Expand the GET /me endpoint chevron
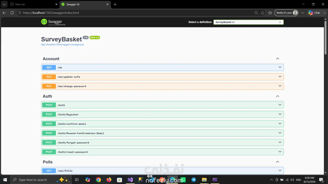328x184 pixels. point(280,67)
